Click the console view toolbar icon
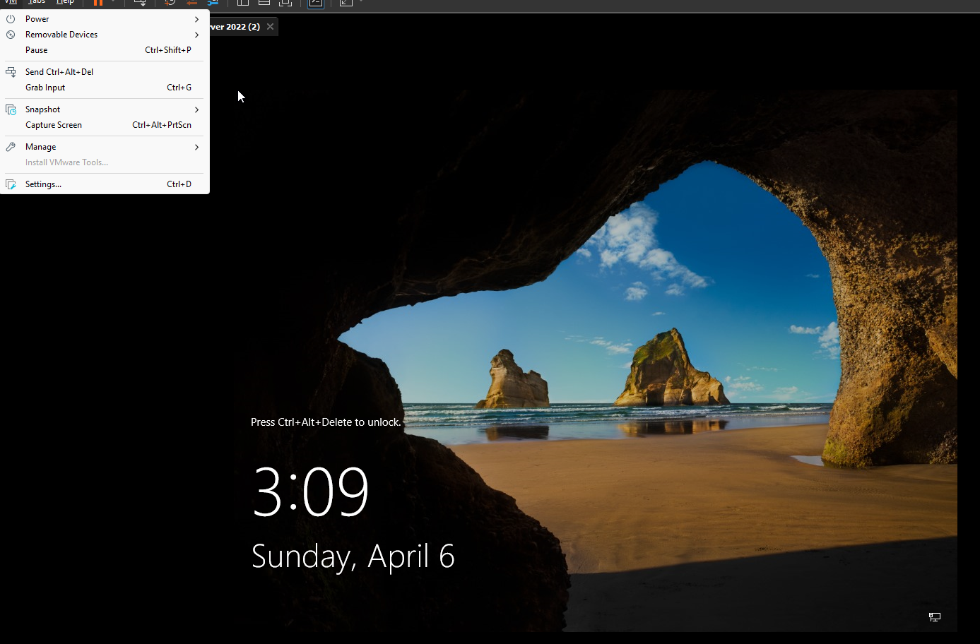 (316, 3)
